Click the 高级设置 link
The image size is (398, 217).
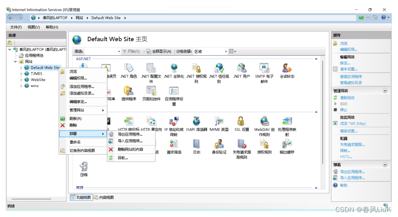[349, 131]
